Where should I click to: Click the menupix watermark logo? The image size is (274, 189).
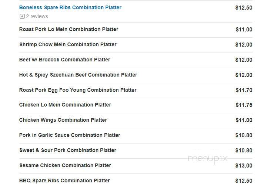(x=208, y=159)
